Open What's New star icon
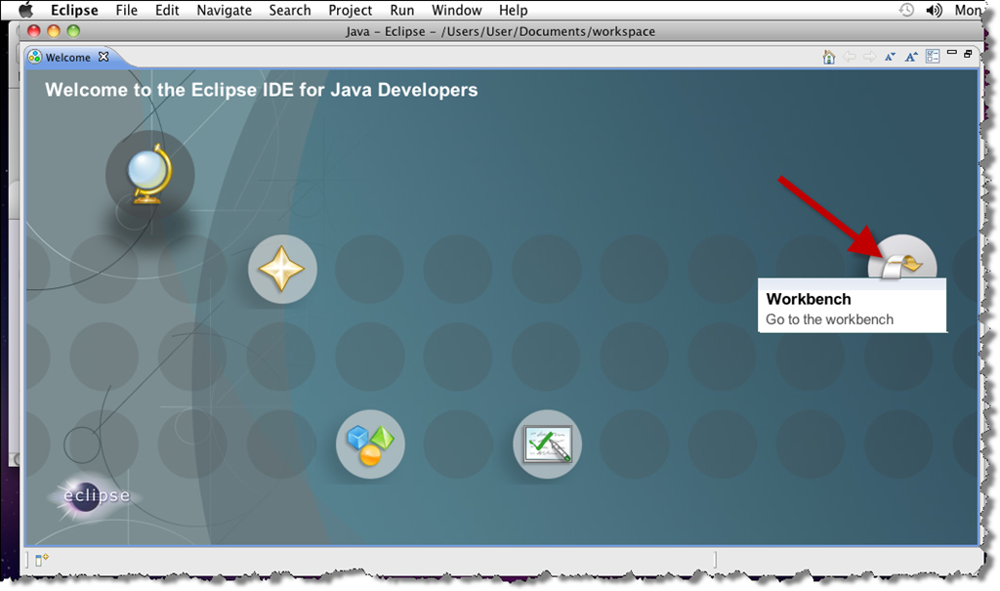Screen dimensions: 1000x591 tap(282, 270)
